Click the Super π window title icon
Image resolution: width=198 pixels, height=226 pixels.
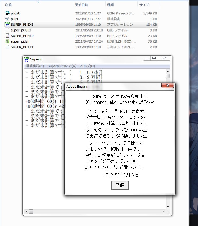coord(27,59)
